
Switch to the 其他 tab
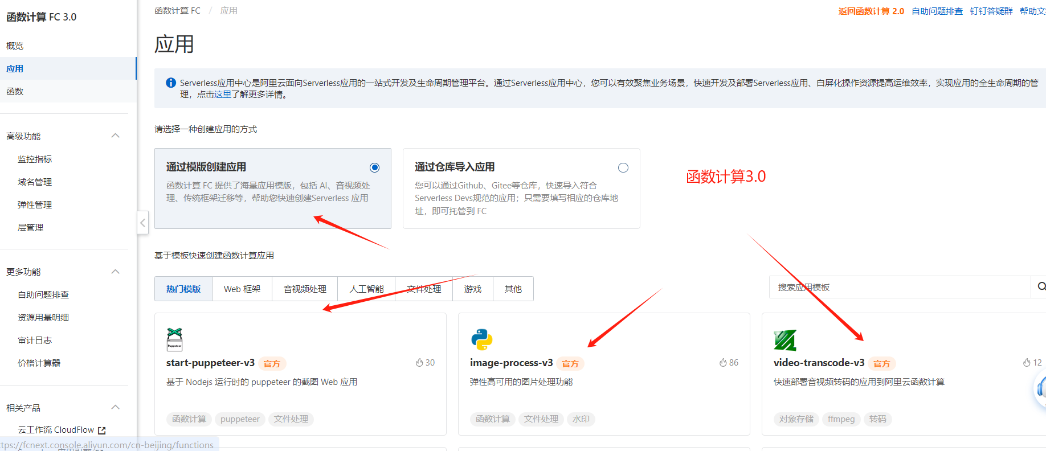click(513, 289)
